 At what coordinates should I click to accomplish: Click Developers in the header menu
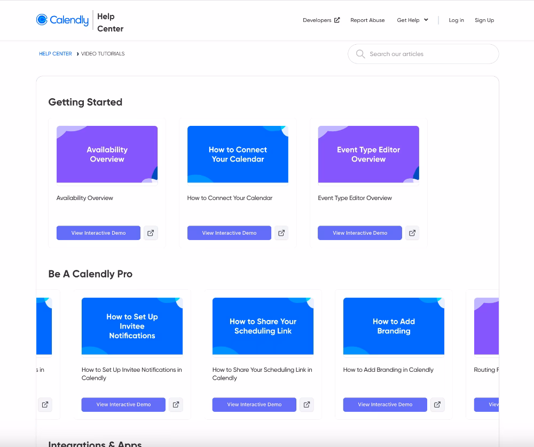(317, 20)
